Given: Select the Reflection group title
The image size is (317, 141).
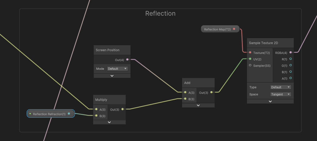Looking at the screenshot, I should 160,14.
